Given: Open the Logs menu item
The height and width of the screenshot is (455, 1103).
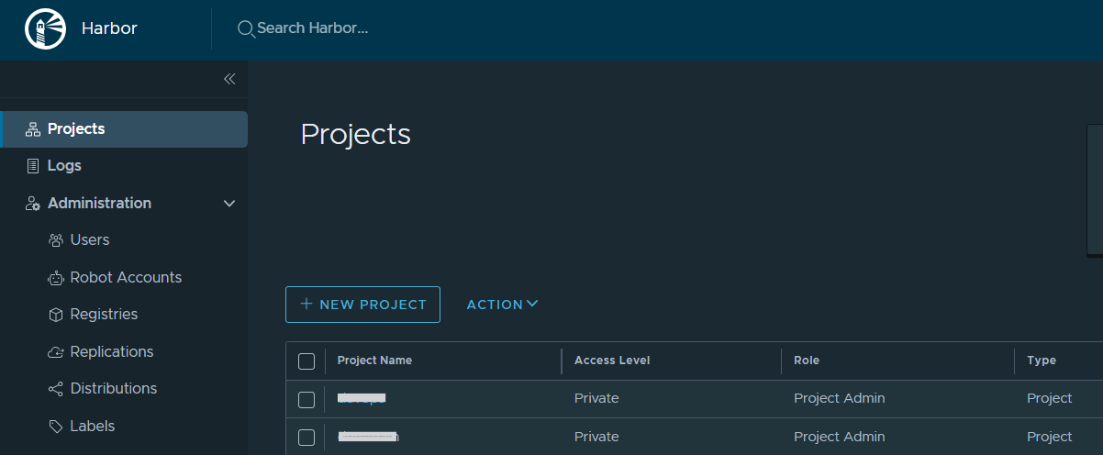Looking at the screenshot, I should coord(64,166).
